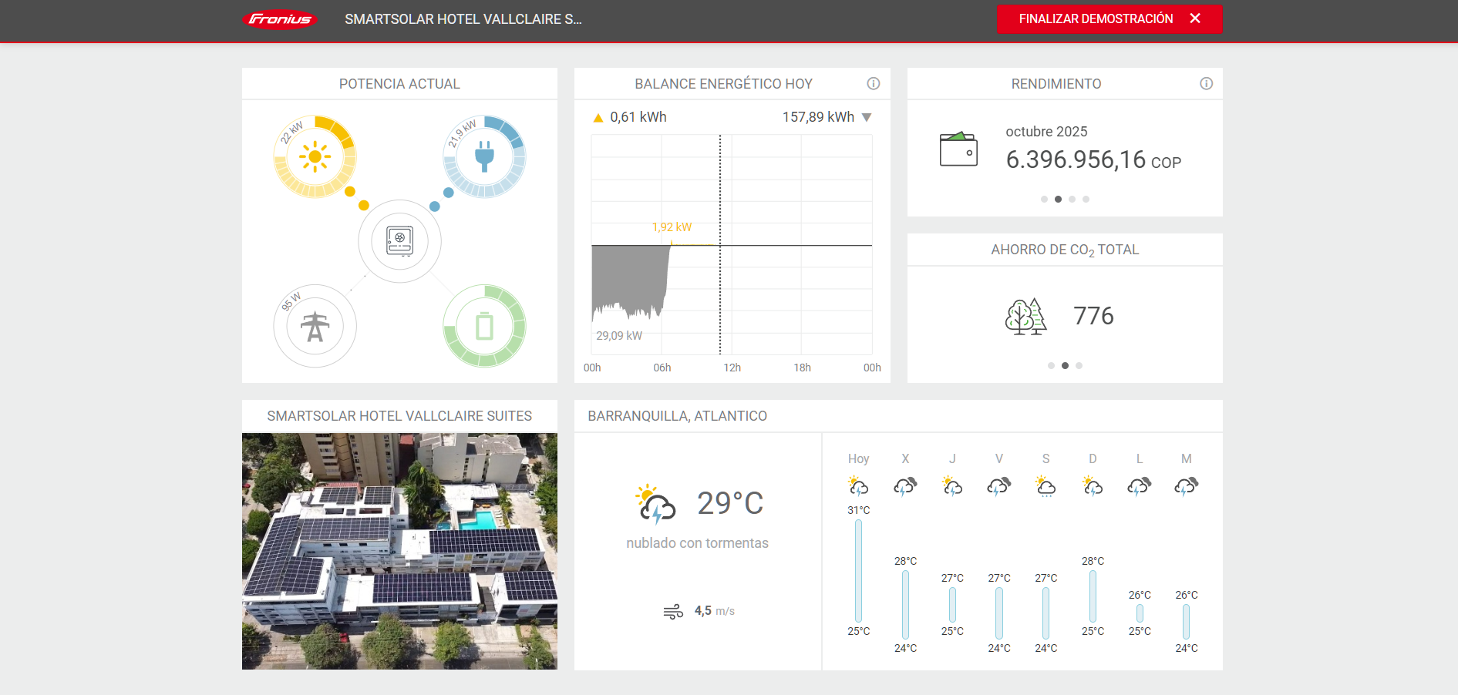This screenshot has height=695, width=1458.
Task: Click the Fronius logo
Action: point(279,19)
